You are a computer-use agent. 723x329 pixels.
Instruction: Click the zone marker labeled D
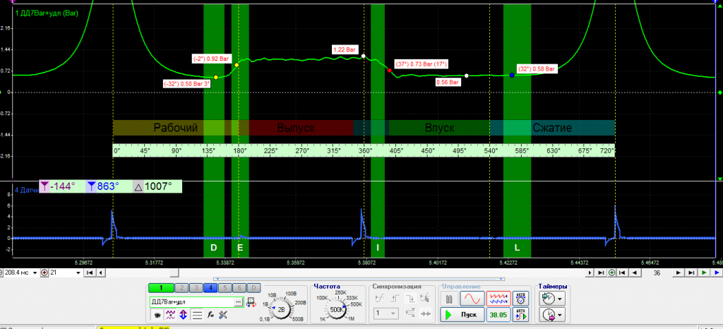(x=213, y=247)
